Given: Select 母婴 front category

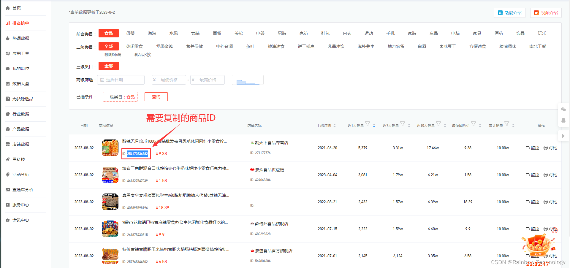Looking at the screenshot, I should 130,33.
